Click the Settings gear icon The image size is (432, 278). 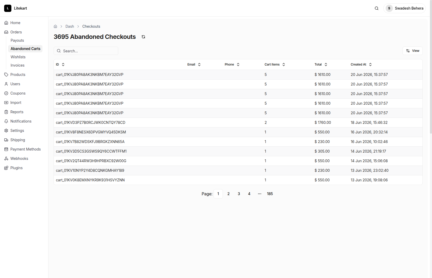click(x=6, y=131)
